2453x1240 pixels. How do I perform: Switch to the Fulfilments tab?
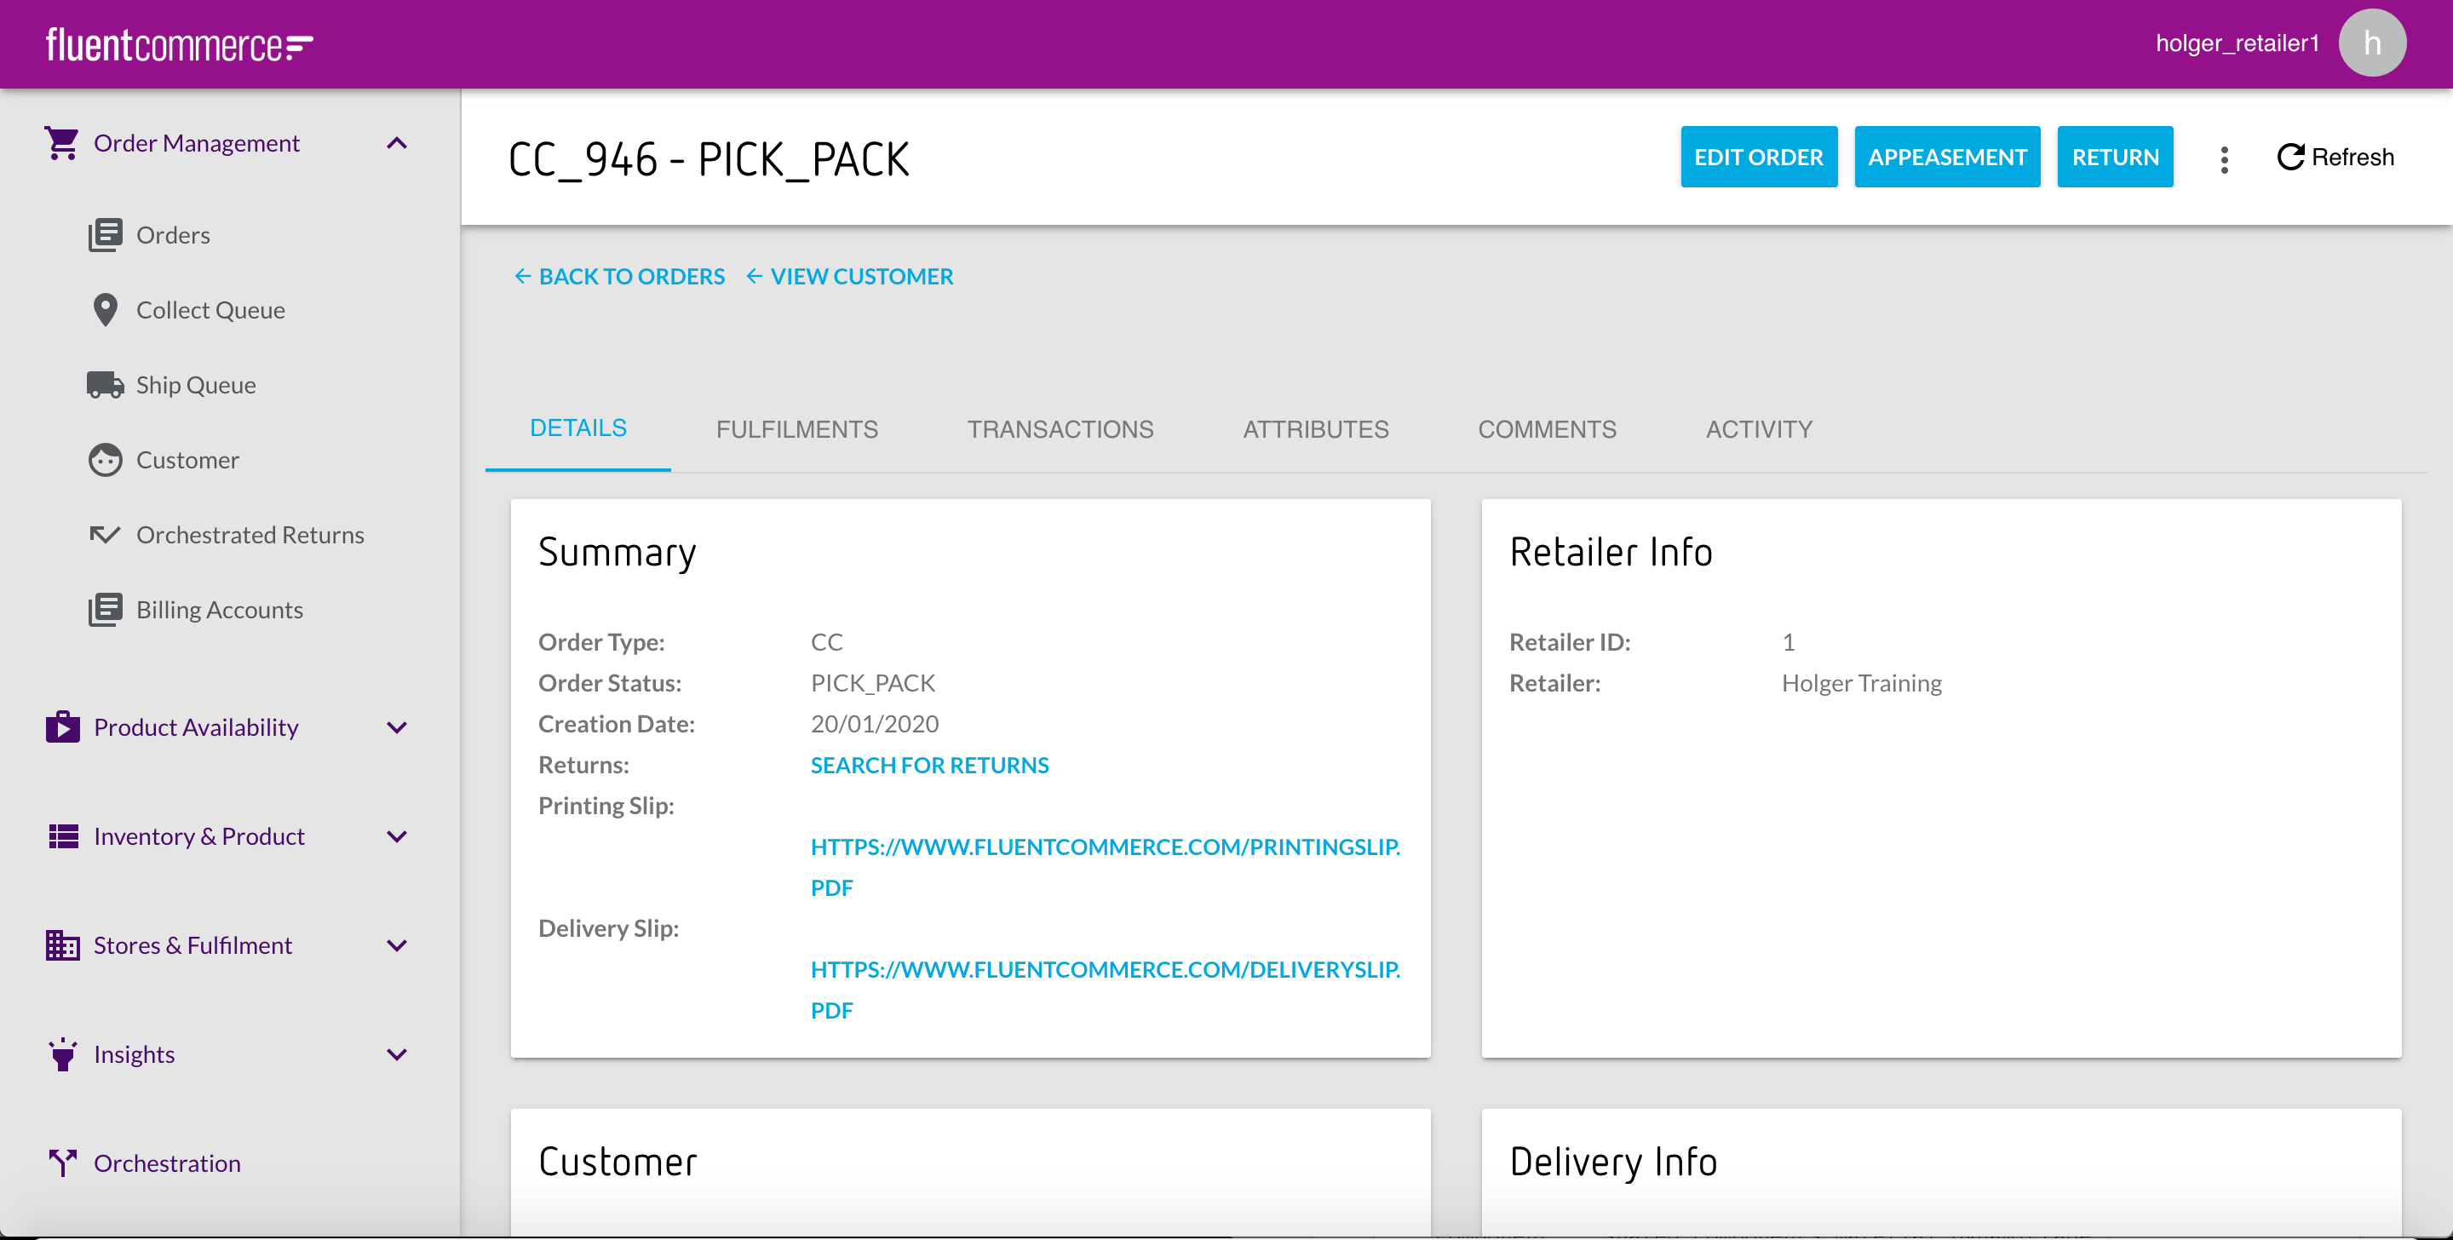(x=797, y=429)
